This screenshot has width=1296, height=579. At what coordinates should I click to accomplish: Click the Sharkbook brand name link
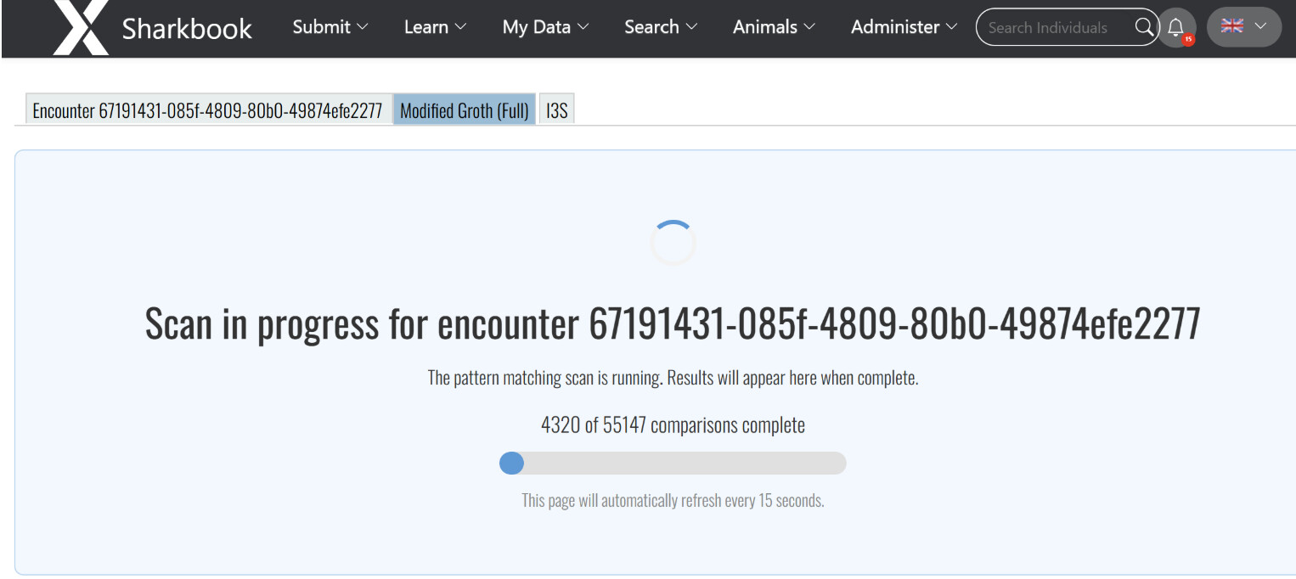tap(187, 28)
